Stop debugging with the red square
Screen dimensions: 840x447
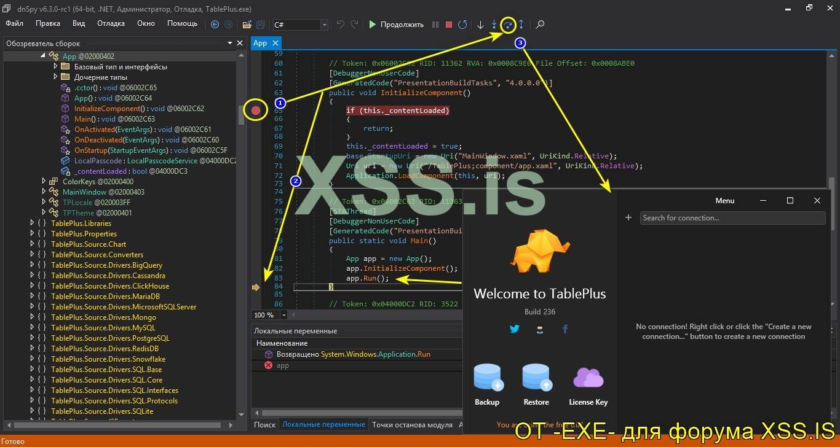coord(449,25)
